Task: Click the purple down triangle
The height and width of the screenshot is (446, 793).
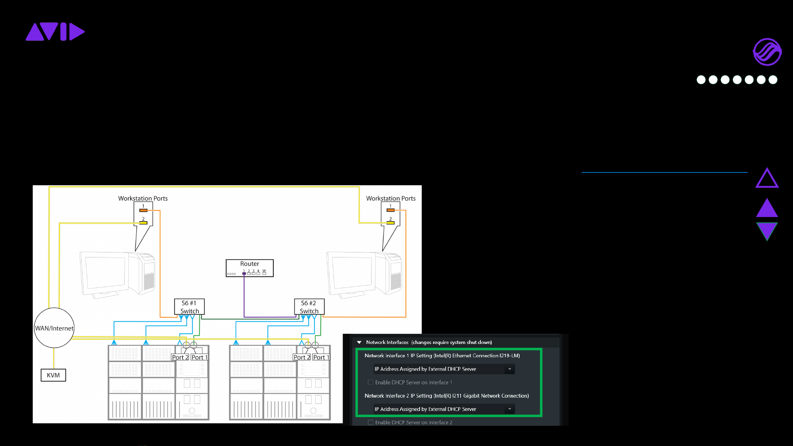Action: [767, 231]
